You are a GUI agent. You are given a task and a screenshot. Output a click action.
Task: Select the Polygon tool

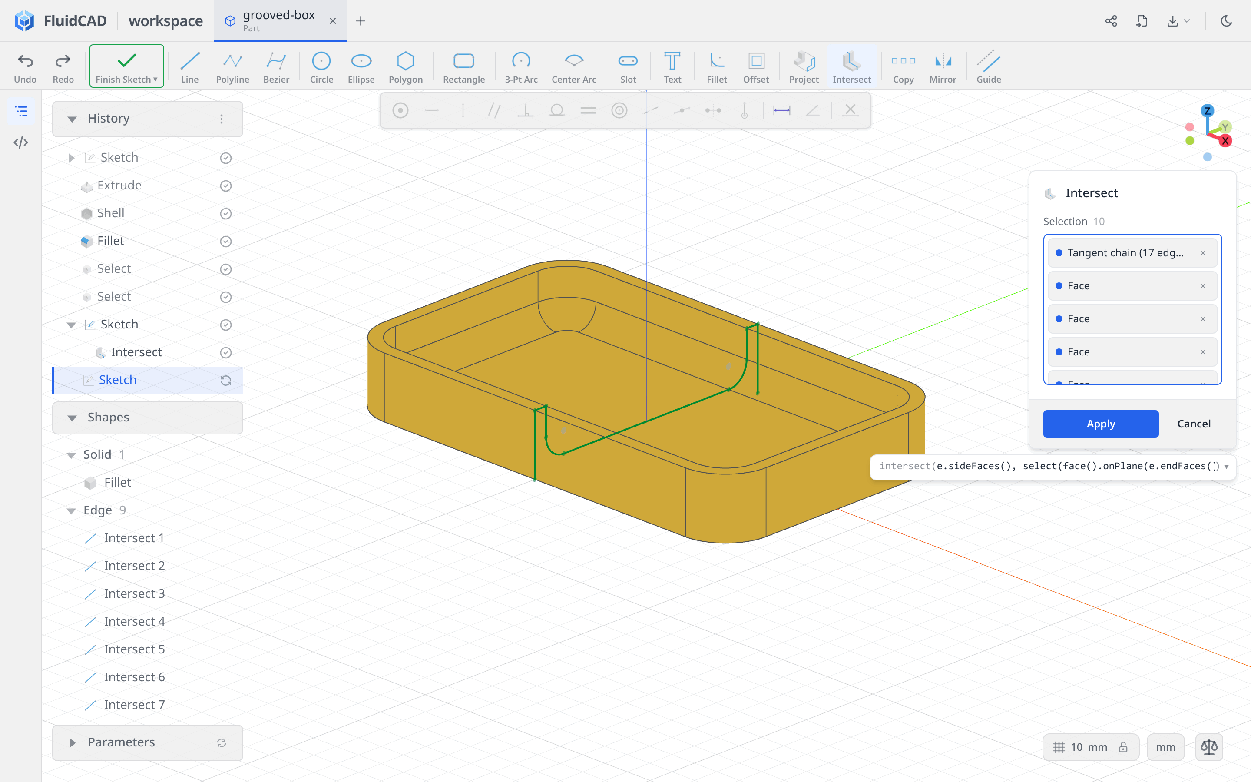click(405, 67)
